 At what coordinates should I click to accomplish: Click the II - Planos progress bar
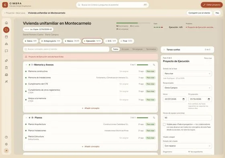click(x=142, y=117)
